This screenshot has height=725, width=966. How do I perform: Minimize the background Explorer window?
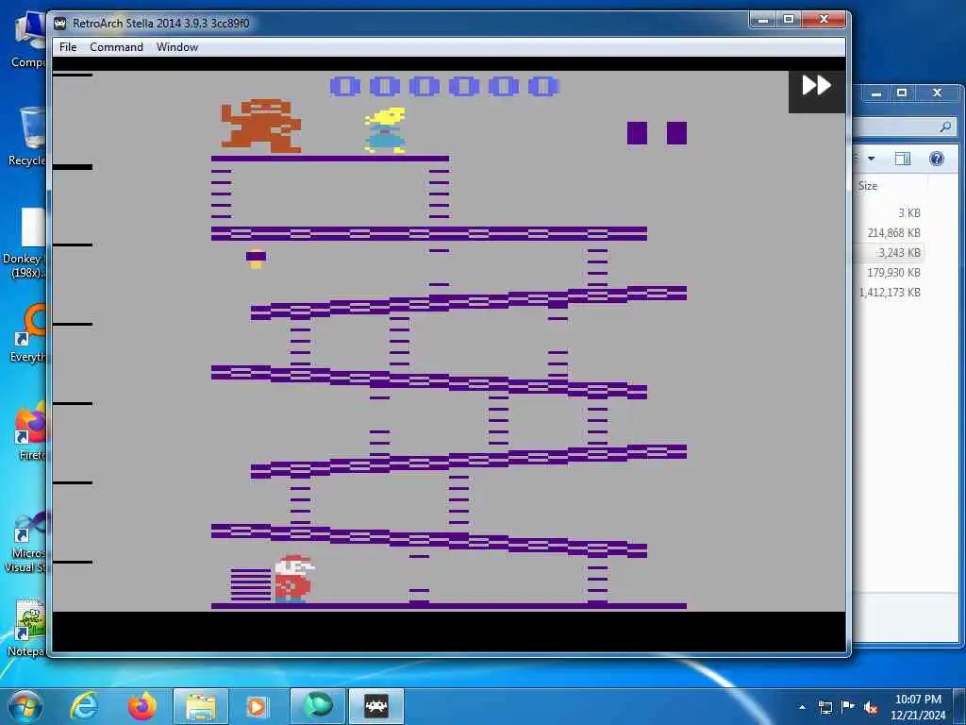tap(875, 93)
